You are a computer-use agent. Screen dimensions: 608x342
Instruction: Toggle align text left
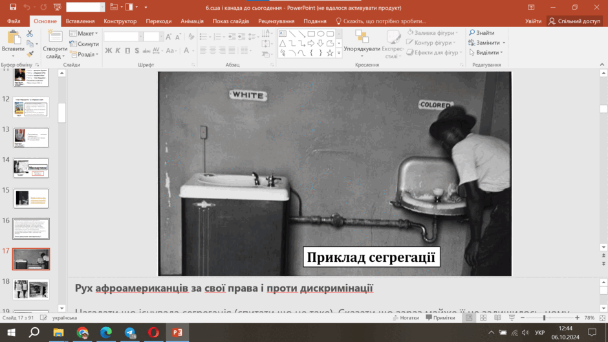(x=203, y=50)
